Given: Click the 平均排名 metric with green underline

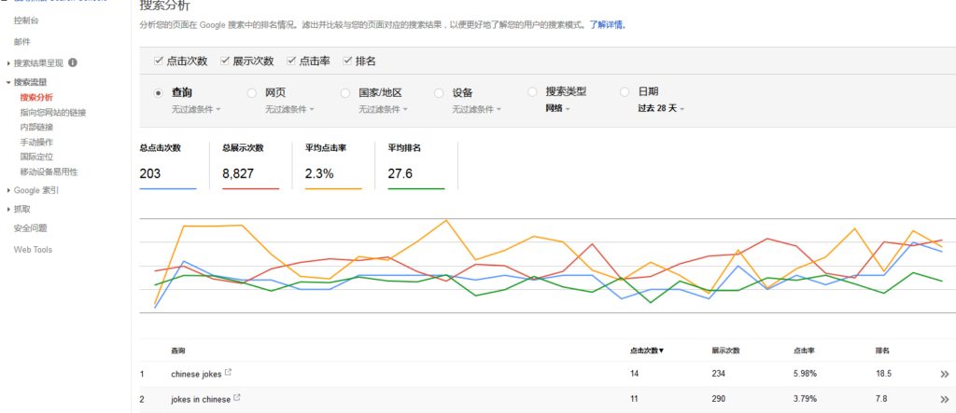Looking at the screenshot, I should [415, 166].
